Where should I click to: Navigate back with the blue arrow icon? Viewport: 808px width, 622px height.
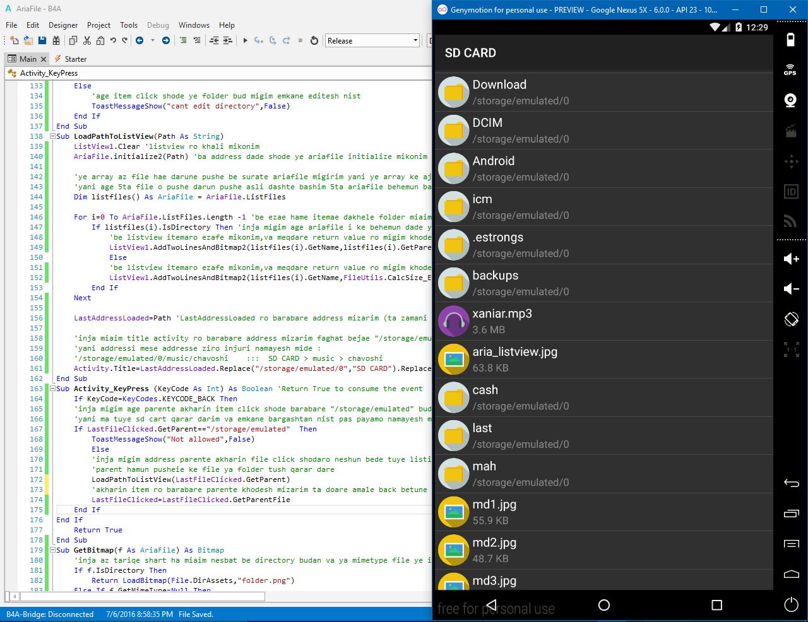coord(140,40)
